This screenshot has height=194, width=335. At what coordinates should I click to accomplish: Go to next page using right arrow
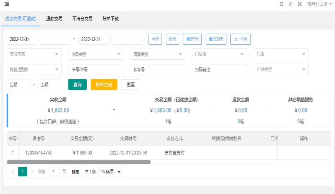pos(32,172)
